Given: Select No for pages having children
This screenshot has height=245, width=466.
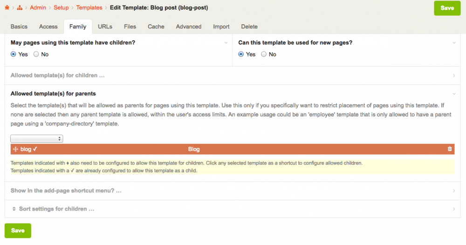Looking at the screenshot, I should (36, 54).
